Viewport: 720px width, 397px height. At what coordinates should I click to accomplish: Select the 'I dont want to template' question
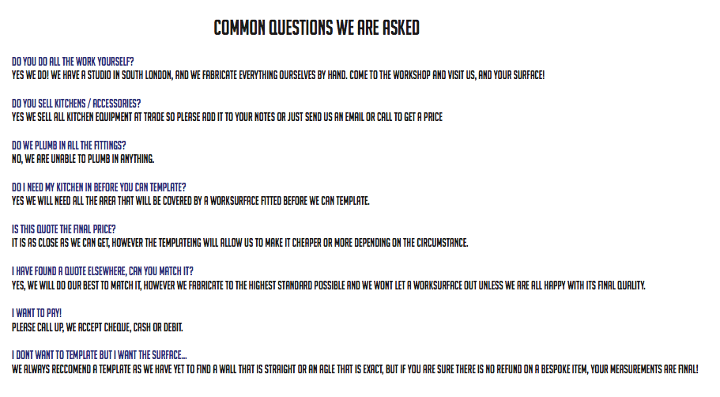pyautogui.click(x=99, y=355)
